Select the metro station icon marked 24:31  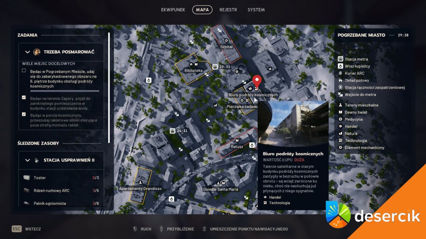[172, 131]
